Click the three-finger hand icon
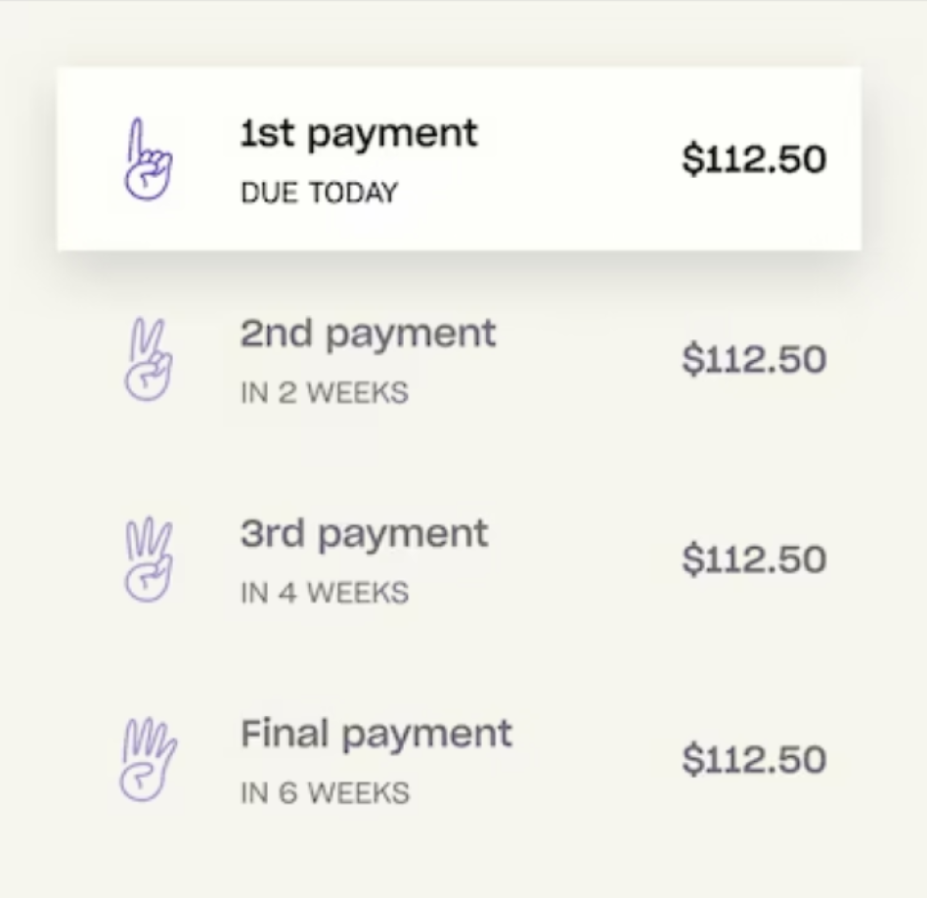This screenshot has height=898, width=927. pos(148,560)
